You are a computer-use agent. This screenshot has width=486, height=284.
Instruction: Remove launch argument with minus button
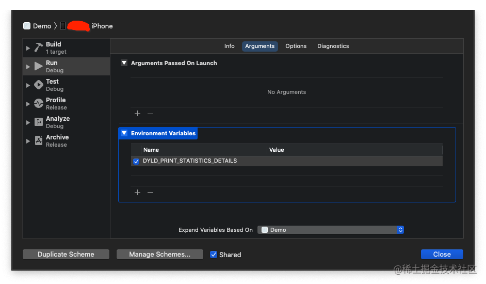click(x=150, y=113)
